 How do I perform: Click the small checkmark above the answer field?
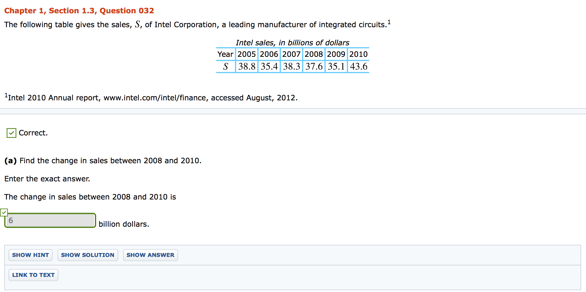(x=4, y=213)
